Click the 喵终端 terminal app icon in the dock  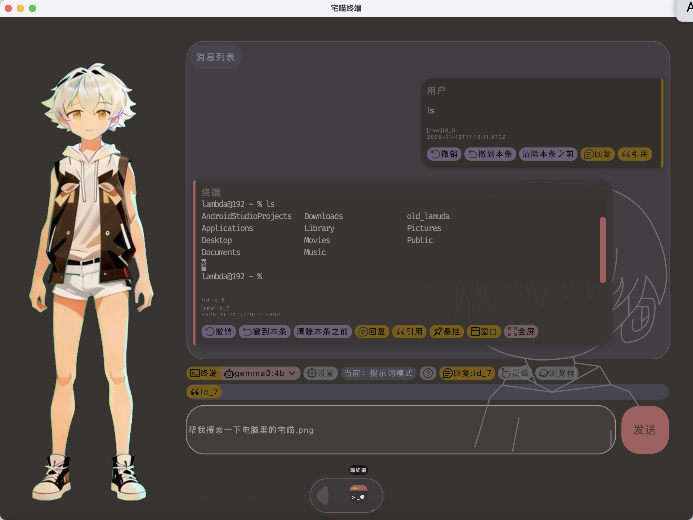tap(359, 494)
